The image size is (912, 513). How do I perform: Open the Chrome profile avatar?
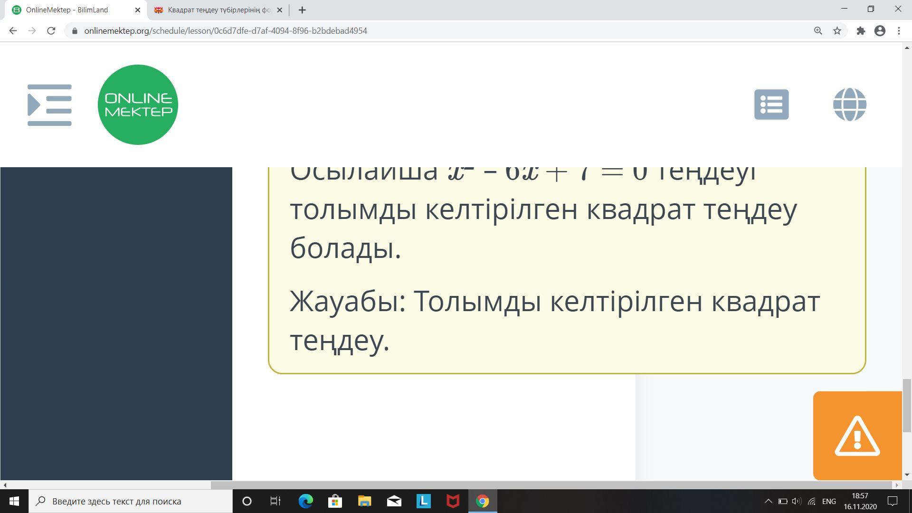click(880, 31)
